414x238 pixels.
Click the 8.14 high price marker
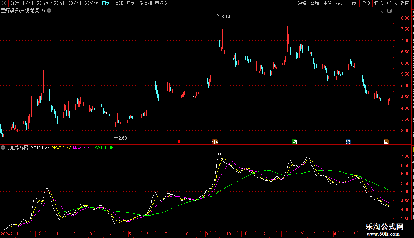pyautogui.click(x=226, y=17)
